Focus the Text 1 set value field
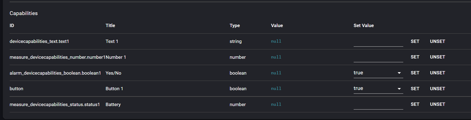Image resolution: width=471 pixels, height=120 pixels. pyautogui.click(x=378, y=42)
